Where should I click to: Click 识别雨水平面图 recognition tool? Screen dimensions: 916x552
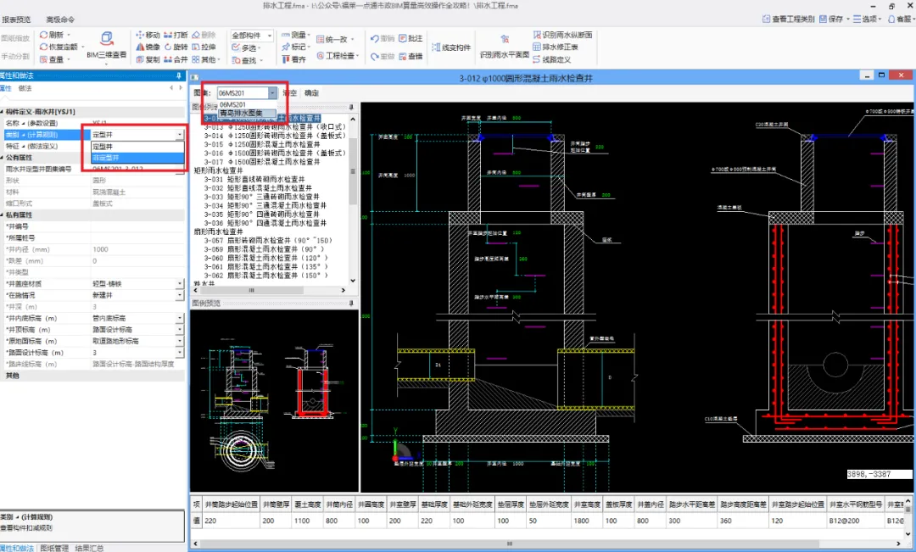(505, 46)
